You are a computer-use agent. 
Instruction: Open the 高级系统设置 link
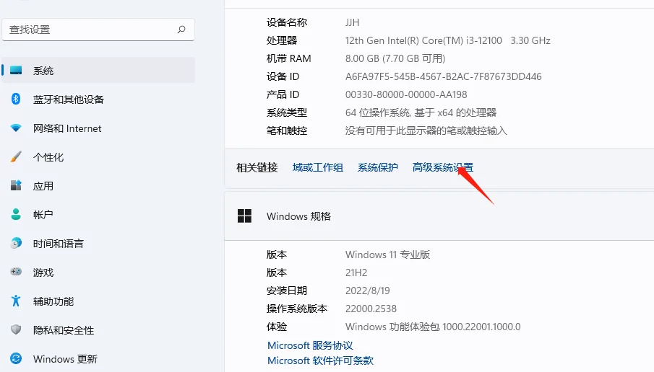442,167
